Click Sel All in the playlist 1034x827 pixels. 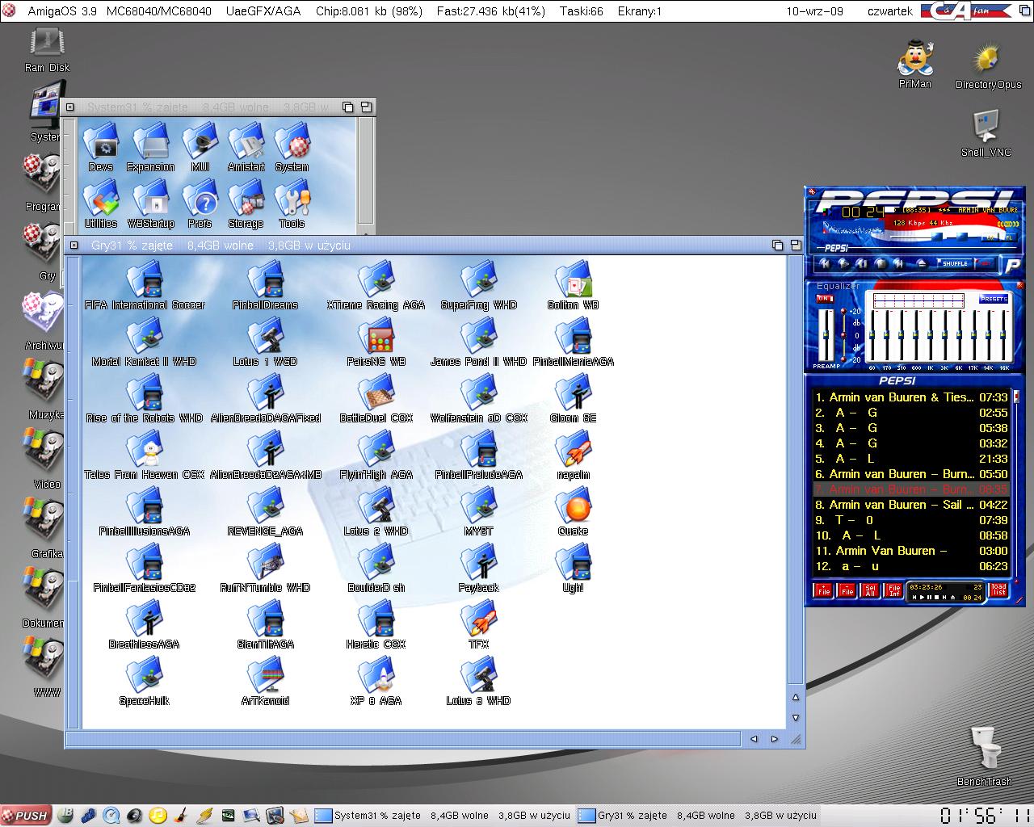(x=869, y=590)
